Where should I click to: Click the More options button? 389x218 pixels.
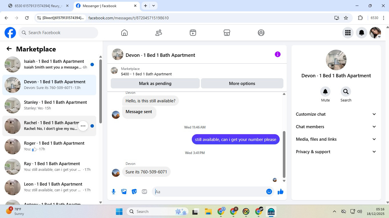[x=242, y=84]
